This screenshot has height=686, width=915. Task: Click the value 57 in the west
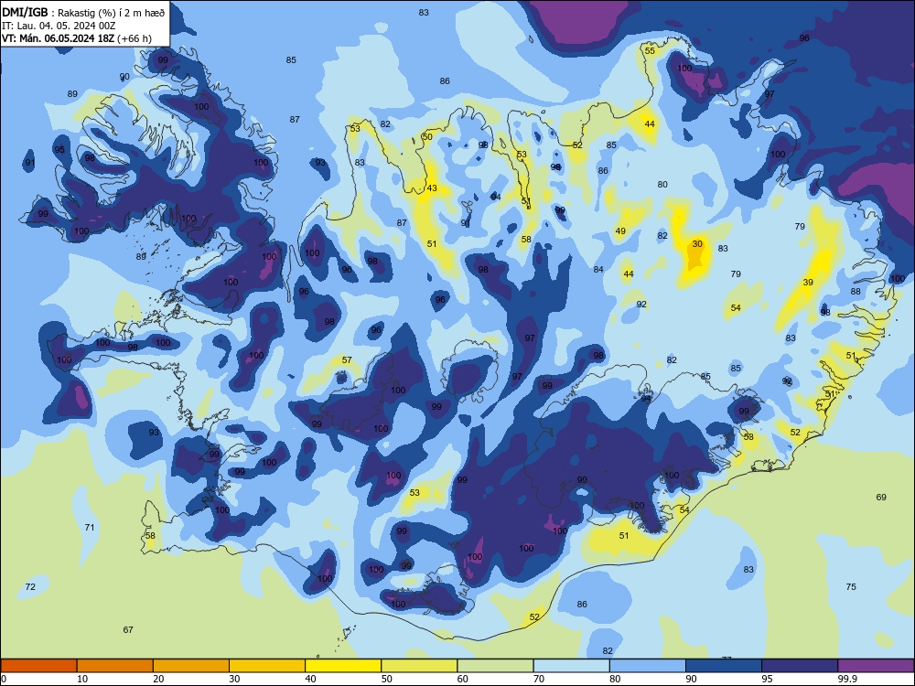pyautogui.click(x=347, y=359)
